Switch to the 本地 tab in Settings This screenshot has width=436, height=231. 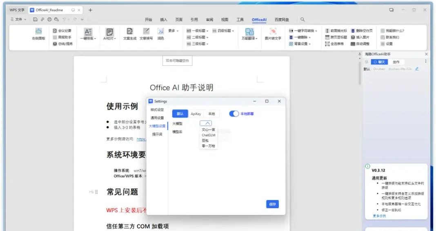tap(211, 114)
